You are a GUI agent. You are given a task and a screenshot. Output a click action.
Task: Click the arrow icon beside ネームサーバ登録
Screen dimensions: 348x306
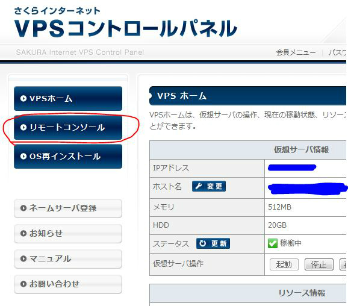tap(23, 208)
